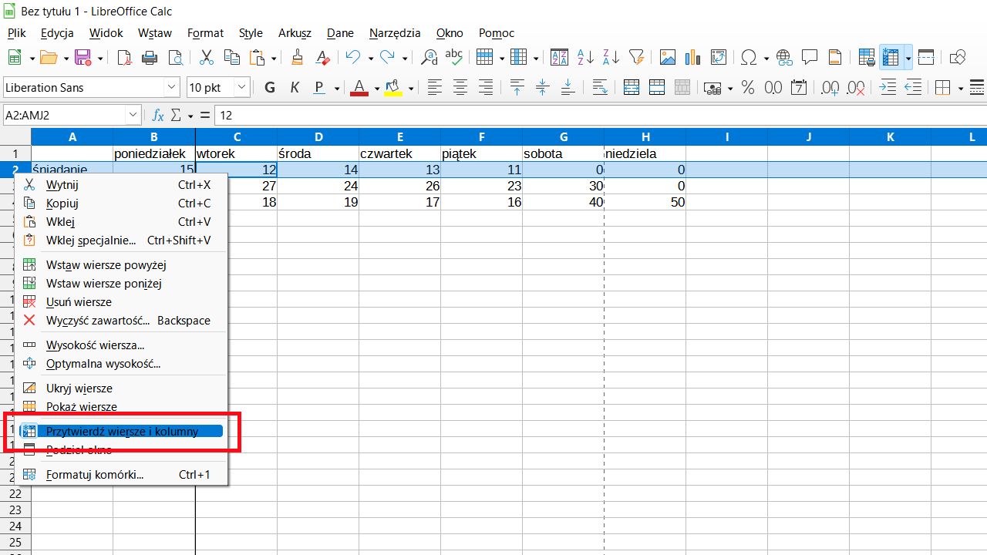Click the Insert Image icon
This screenshot has height=555, width=987.
click(667, 57)
